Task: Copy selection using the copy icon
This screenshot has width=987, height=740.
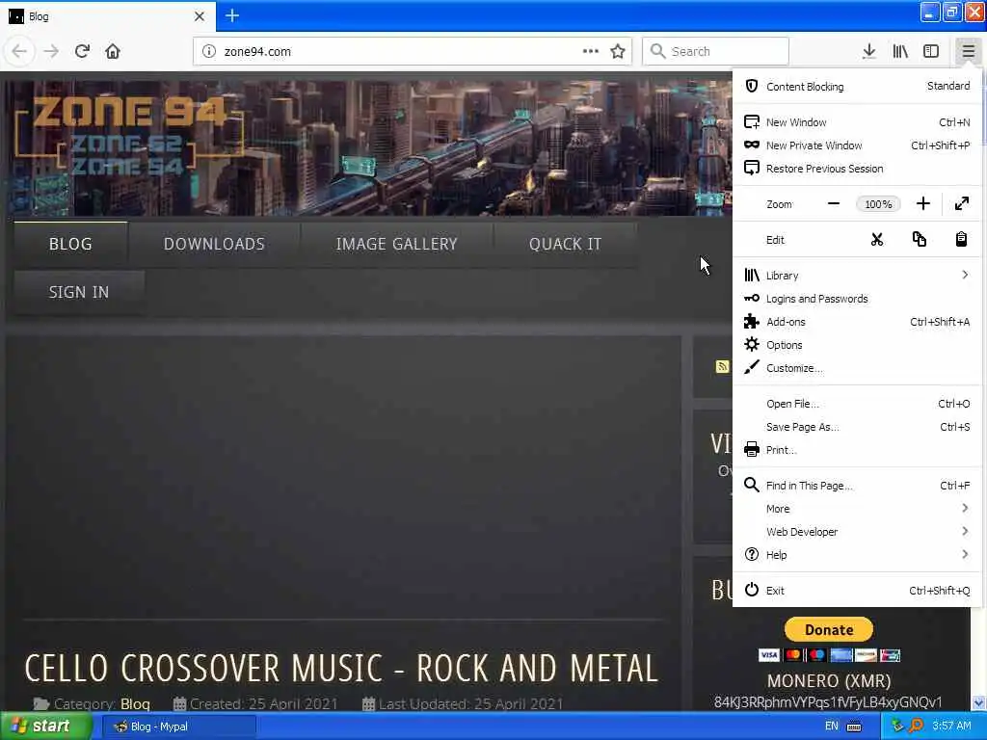Action: pyautogui.click(x=919, y=240)
